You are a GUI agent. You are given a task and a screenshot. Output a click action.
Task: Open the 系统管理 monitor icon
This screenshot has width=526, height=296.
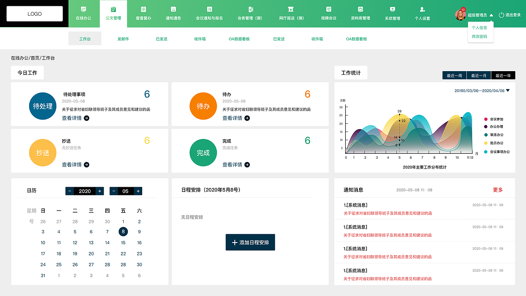[x=392, y=9]
